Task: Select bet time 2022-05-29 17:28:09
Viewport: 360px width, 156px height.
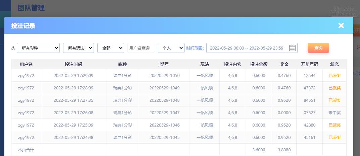Action: [x=73, y=88]
